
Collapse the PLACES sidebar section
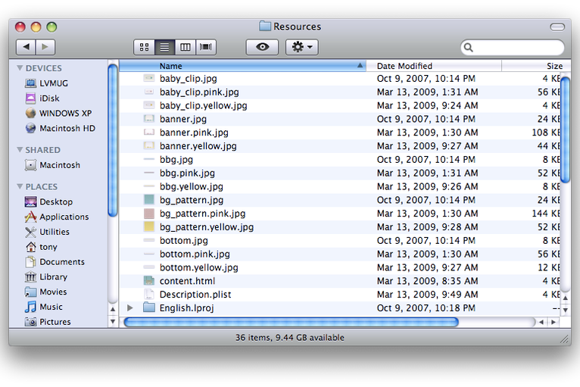point(20,186)
